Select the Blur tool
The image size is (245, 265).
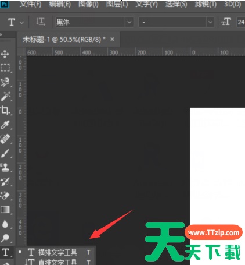[5, 224]
